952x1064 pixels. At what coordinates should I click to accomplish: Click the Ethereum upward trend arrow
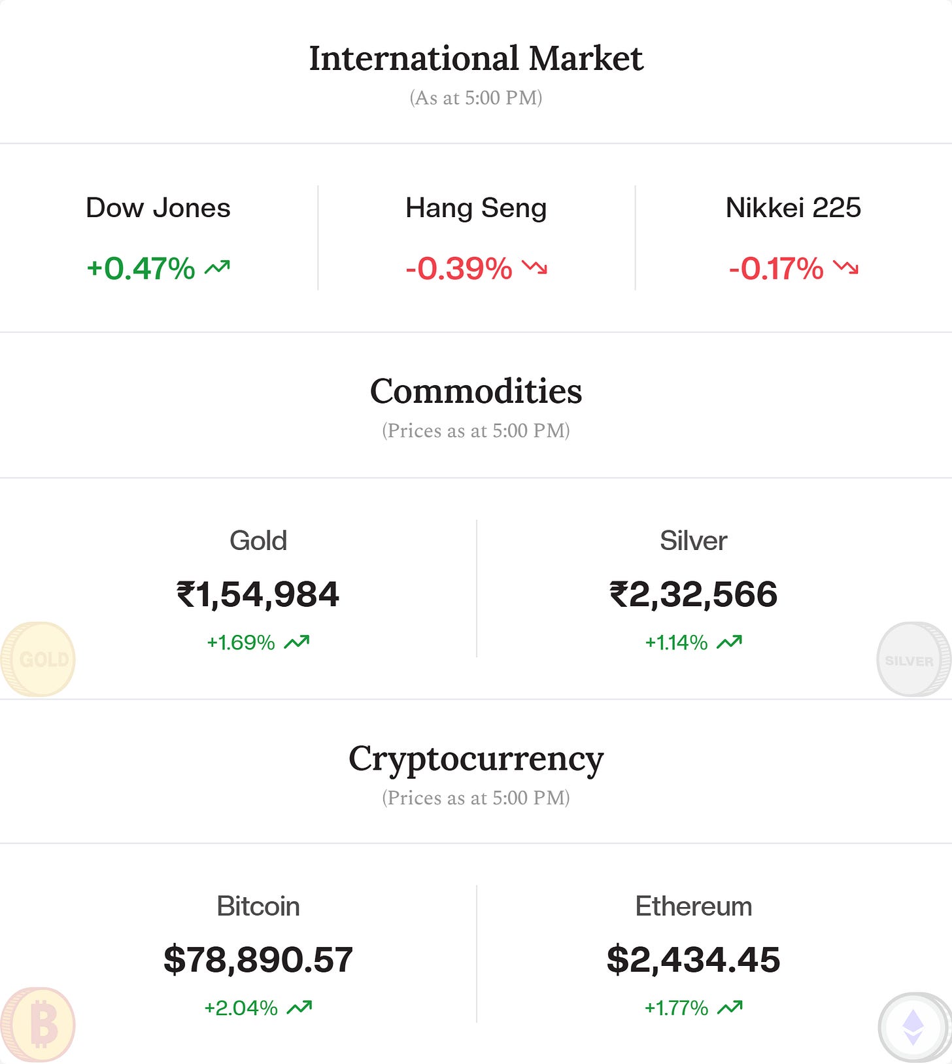click(x=730, y=1008)
